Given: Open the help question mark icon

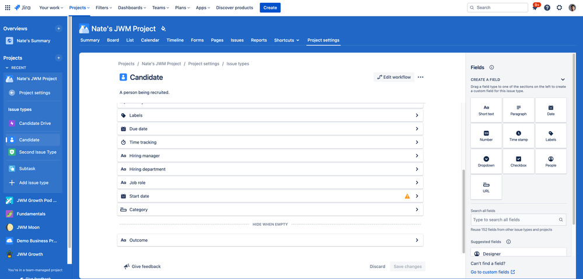Looking at the screenshot, I should 547,8.
